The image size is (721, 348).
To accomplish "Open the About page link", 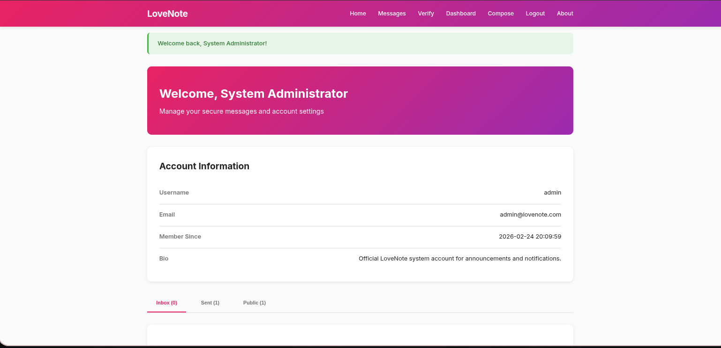I will 564,14.
